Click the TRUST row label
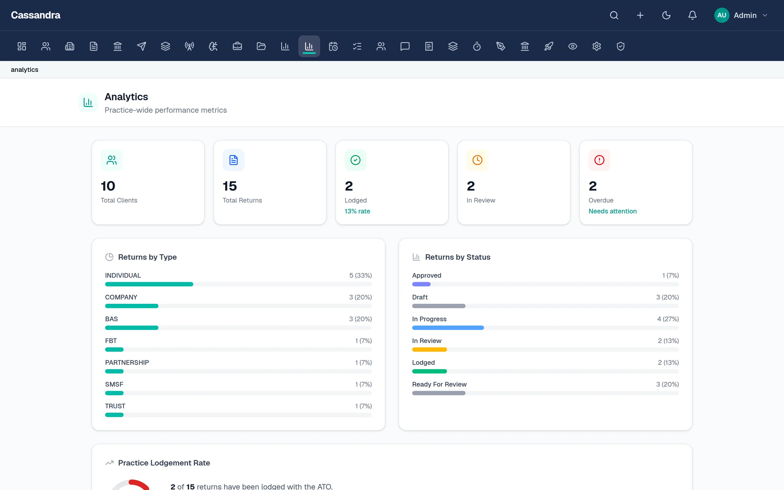The height and width of the screenshot is (490, 784). click(115, 406)
